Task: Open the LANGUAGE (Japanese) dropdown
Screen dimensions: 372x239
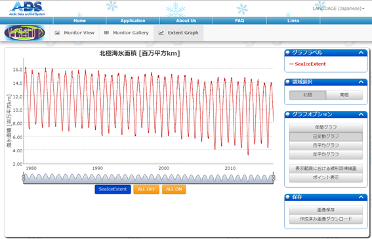Action: [x=339, y=9]
